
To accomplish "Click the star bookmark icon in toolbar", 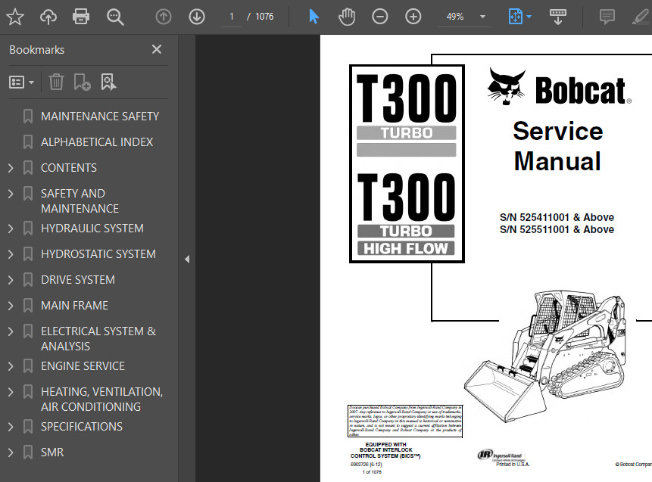I will pos(15,17).
